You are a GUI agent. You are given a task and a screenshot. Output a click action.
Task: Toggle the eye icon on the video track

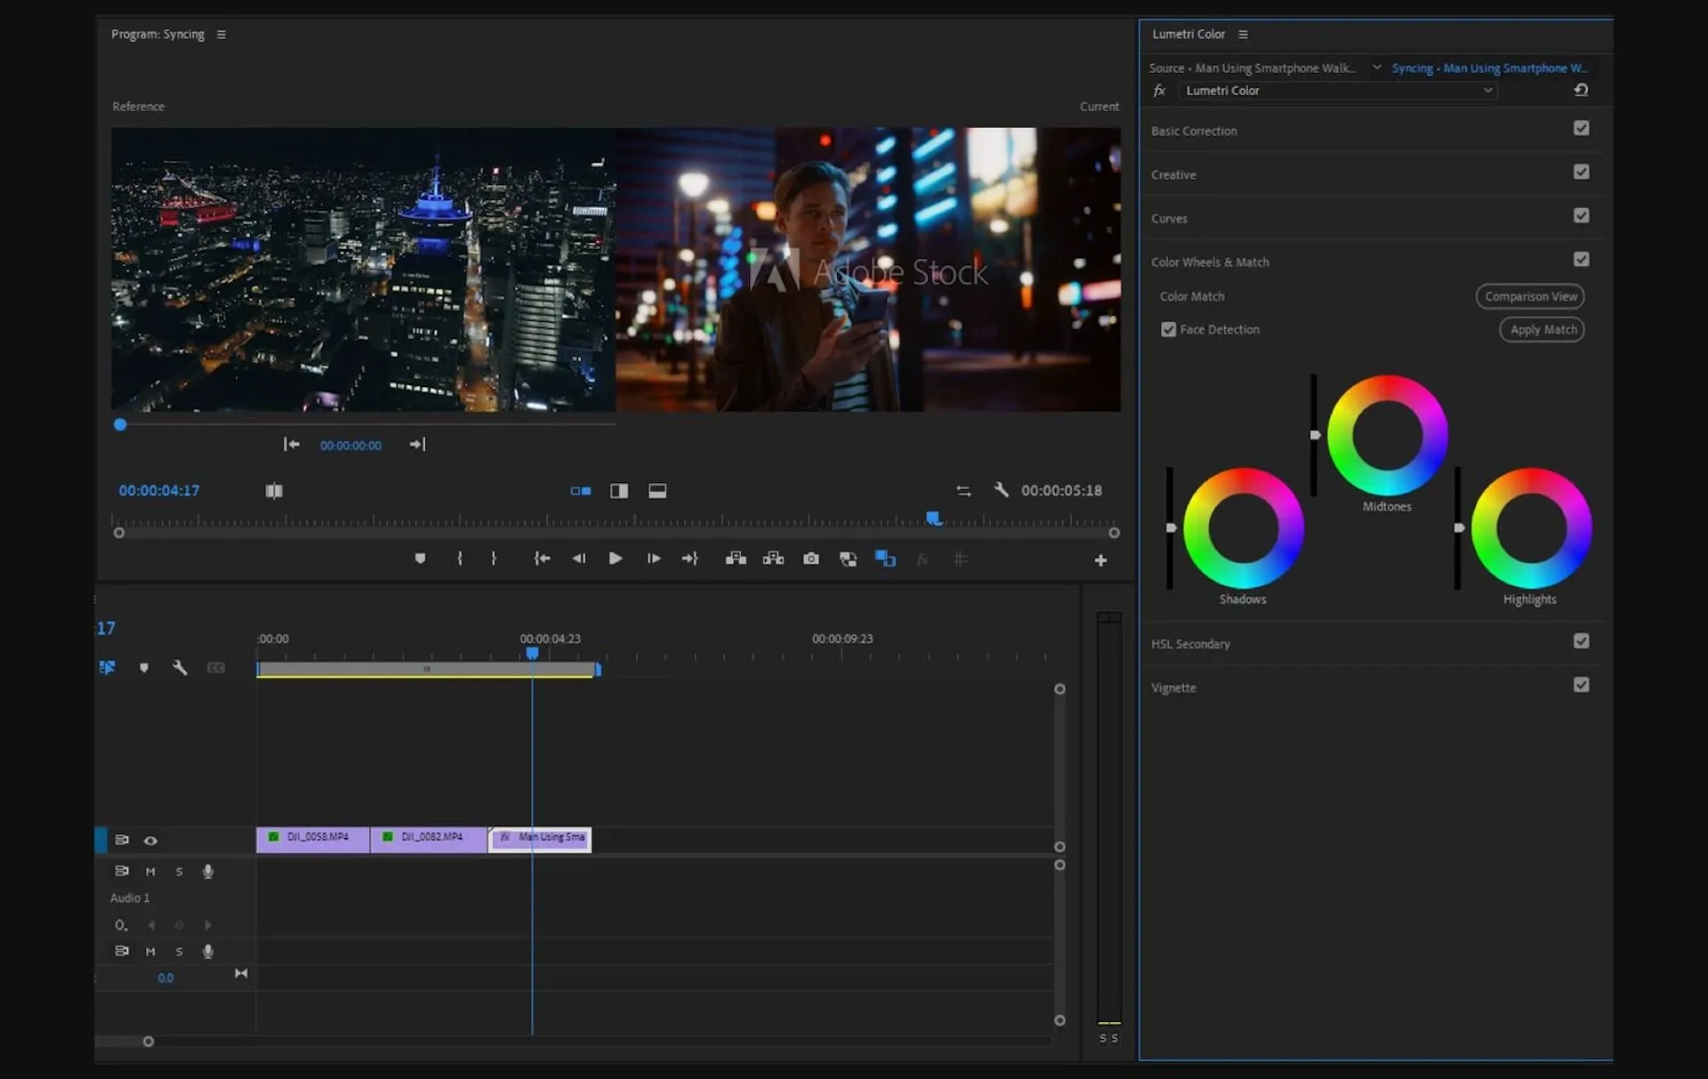pos(150,840)
